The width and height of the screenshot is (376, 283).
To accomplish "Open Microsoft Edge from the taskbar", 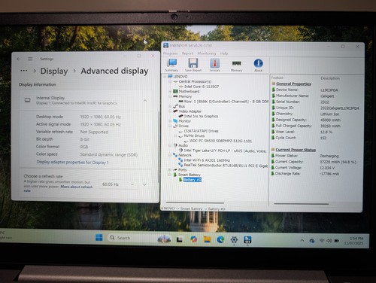I will click(220, 239).
